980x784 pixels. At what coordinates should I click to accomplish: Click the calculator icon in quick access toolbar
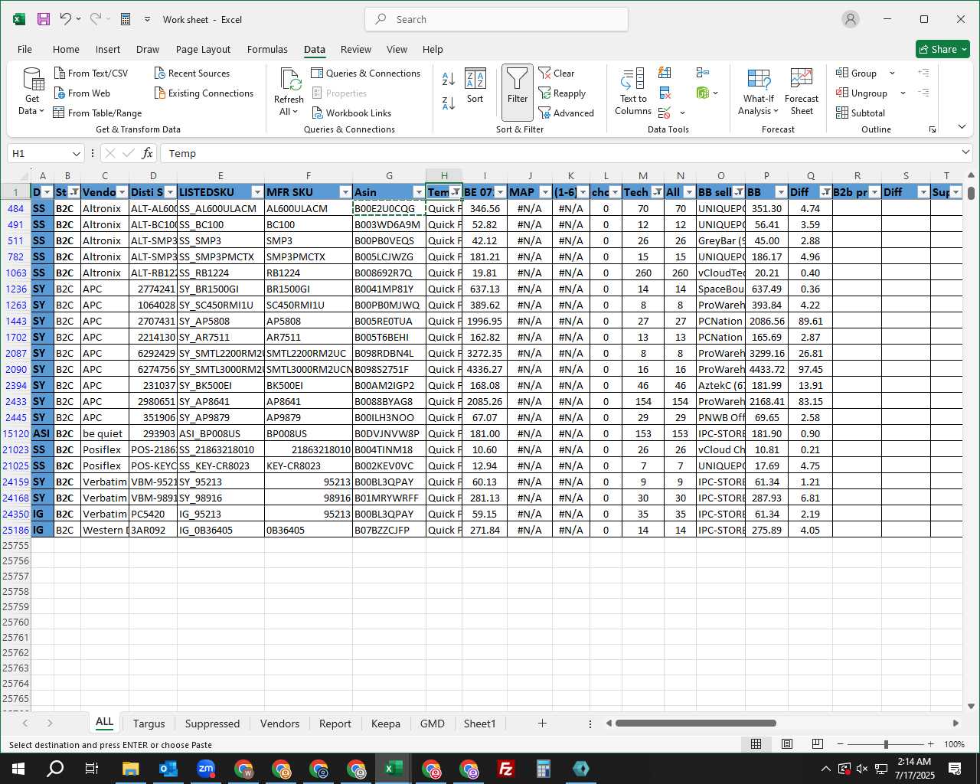126,19
